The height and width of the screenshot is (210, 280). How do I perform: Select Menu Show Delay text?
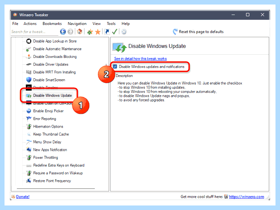click(47, 142)
